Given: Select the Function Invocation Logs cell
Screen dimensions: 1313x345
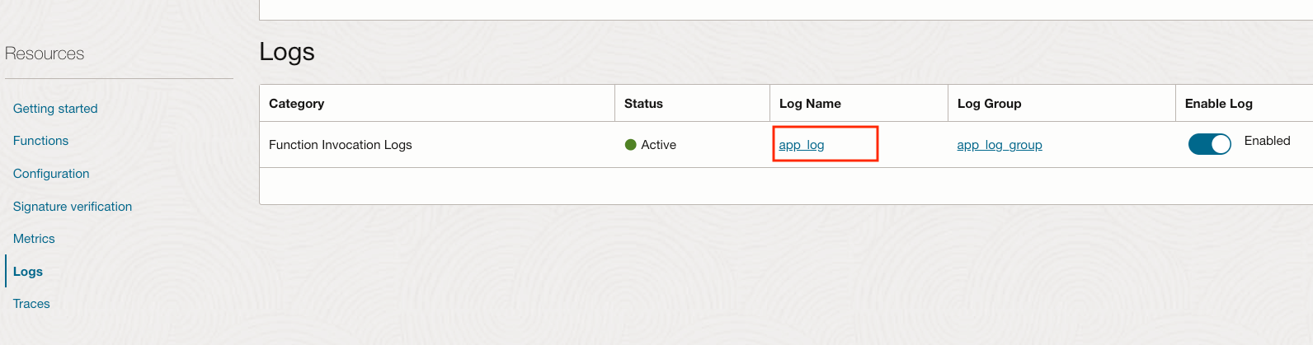Looking at the screenshot, I should 340,145.
